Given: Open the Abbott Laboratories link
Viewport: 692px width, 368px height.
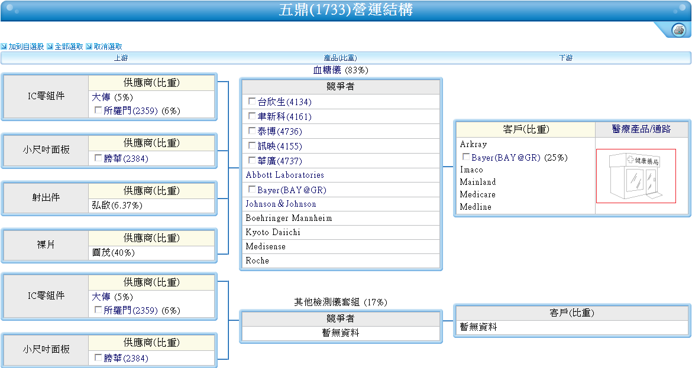Looking at the screenshot, I should pyautogui.click(x=285, y=175).
